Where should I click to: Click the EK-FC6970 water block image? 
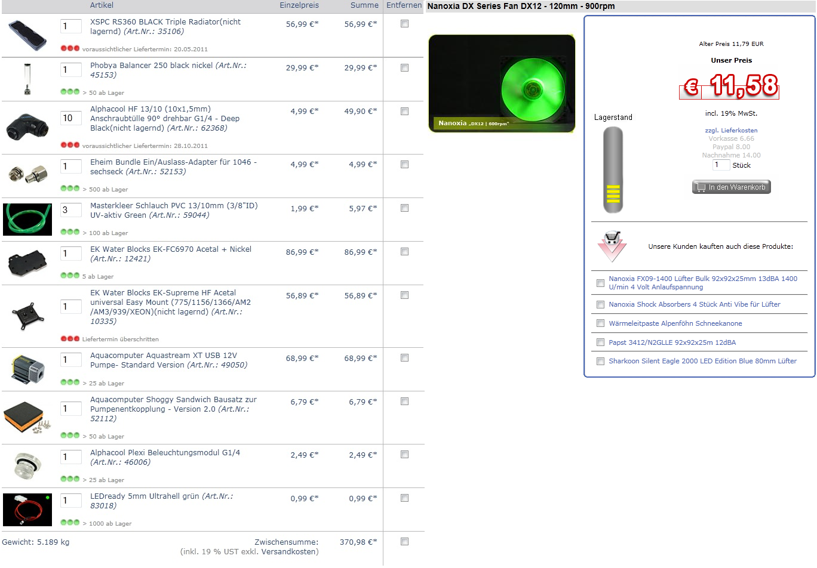tap(27, 263)
